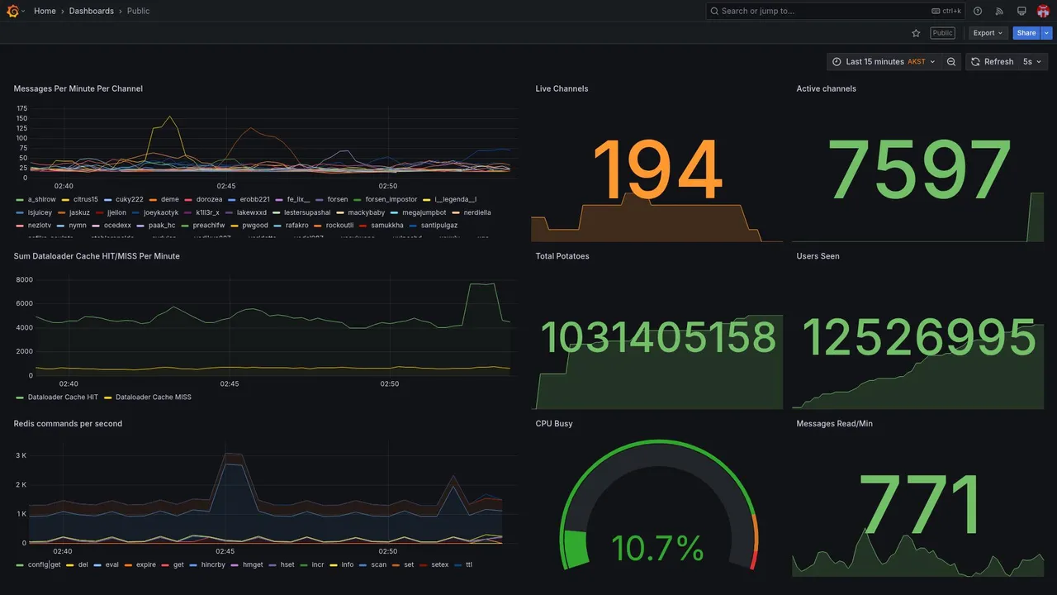Expand the Share button arrow options
This screenshot has height=595, width=1057.
(x=1047, y=33)
